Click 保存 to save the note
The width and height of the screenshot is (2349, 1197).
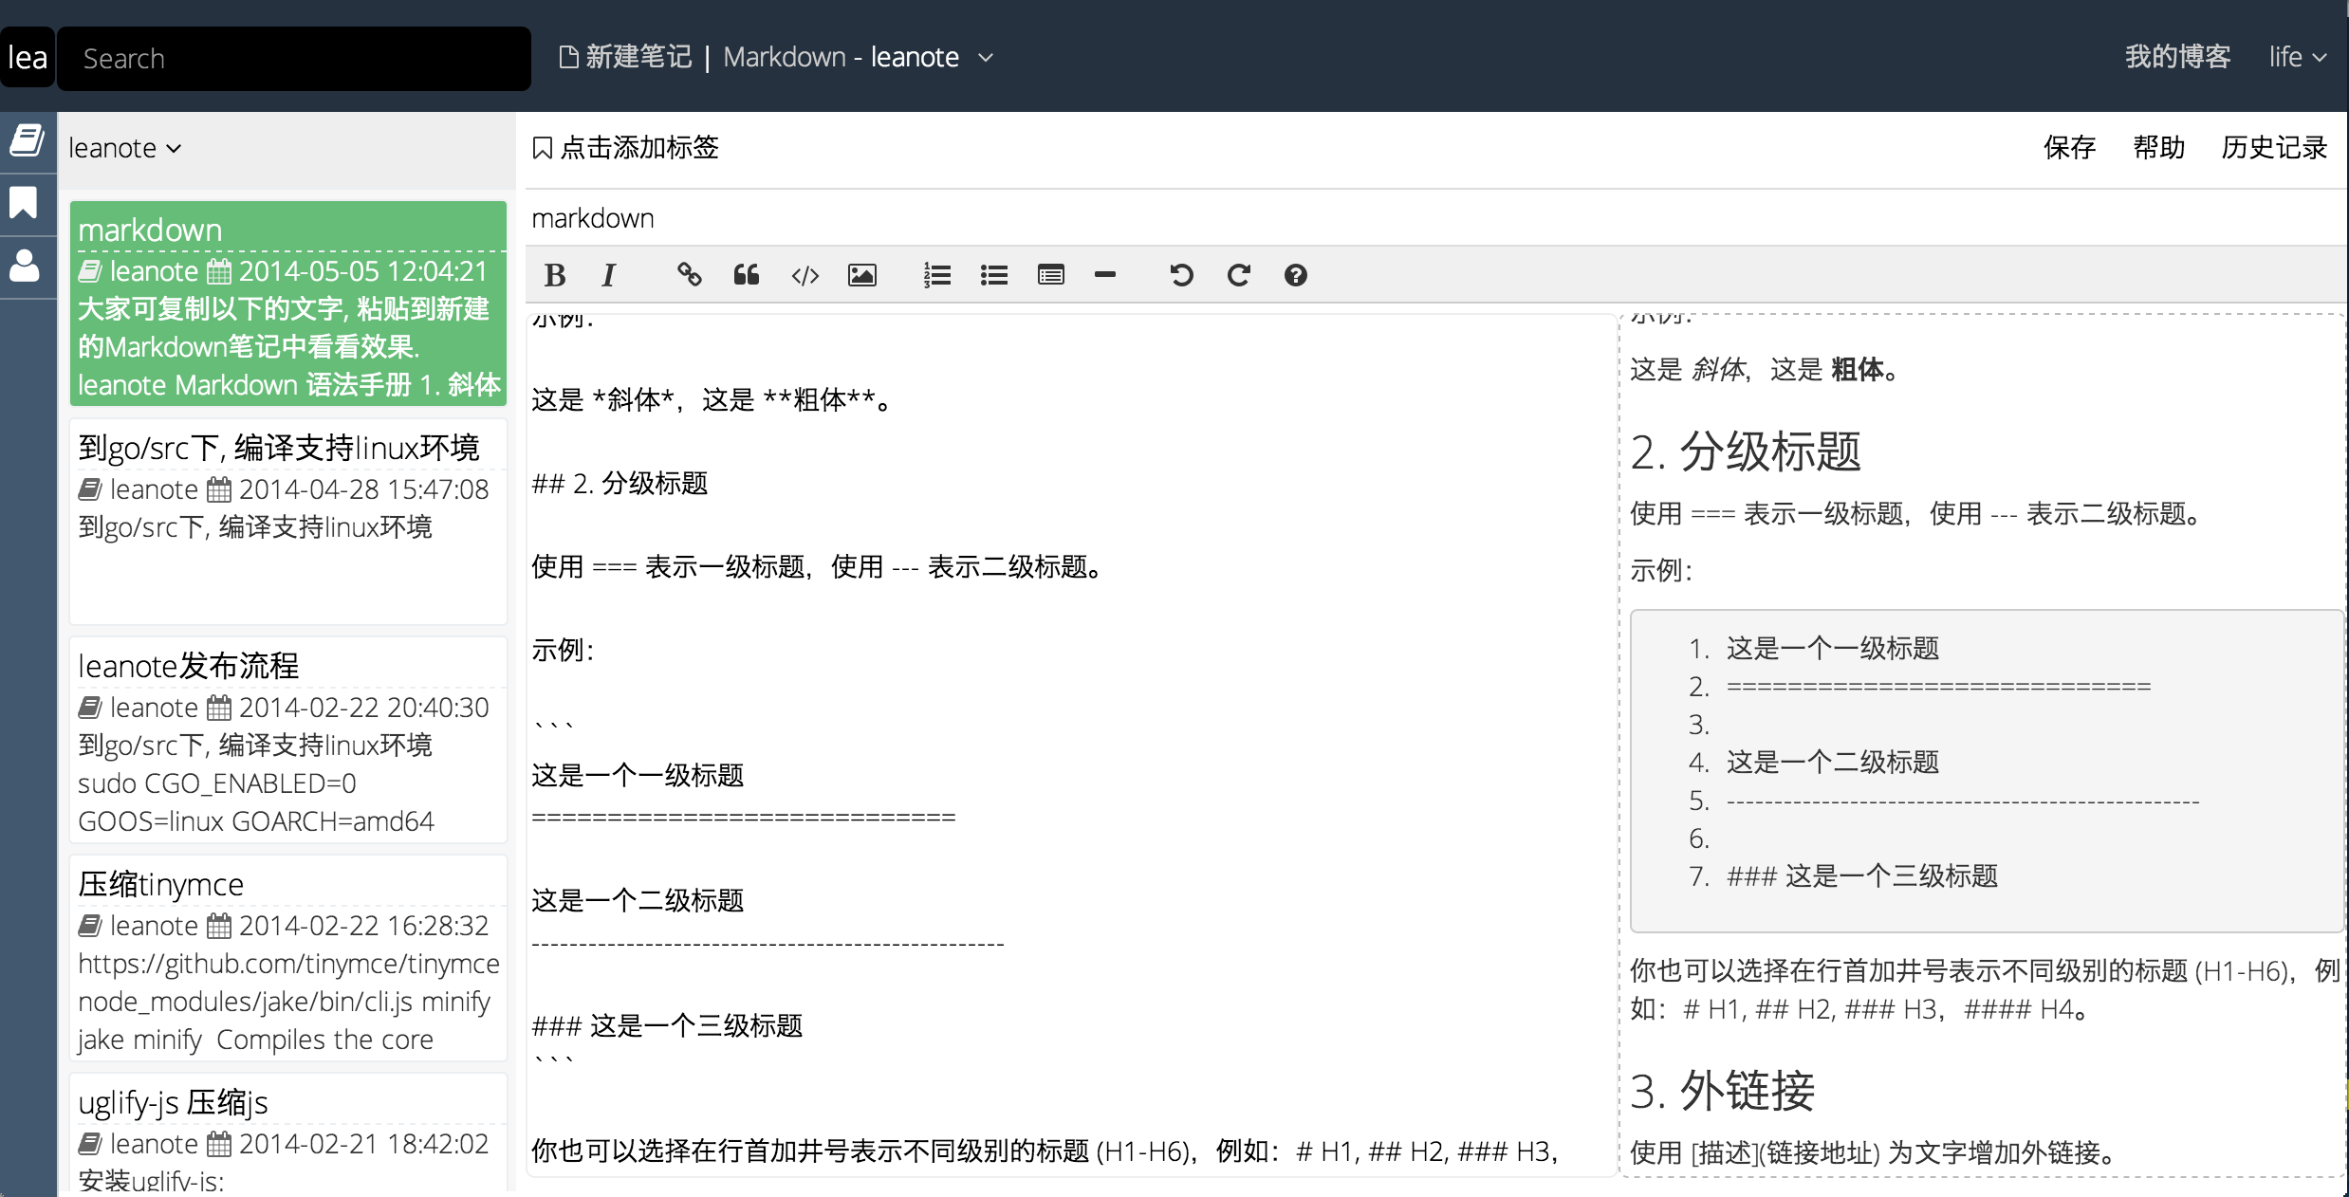2069,148
